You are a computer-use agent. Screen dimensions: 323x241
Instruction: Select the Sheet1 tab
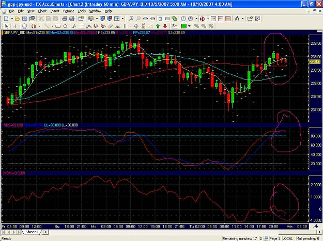point(32,232)
